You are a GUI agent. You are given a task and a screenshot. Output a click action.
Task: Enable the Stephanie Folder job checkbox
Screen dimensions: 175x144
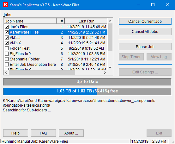coord(7,59)
